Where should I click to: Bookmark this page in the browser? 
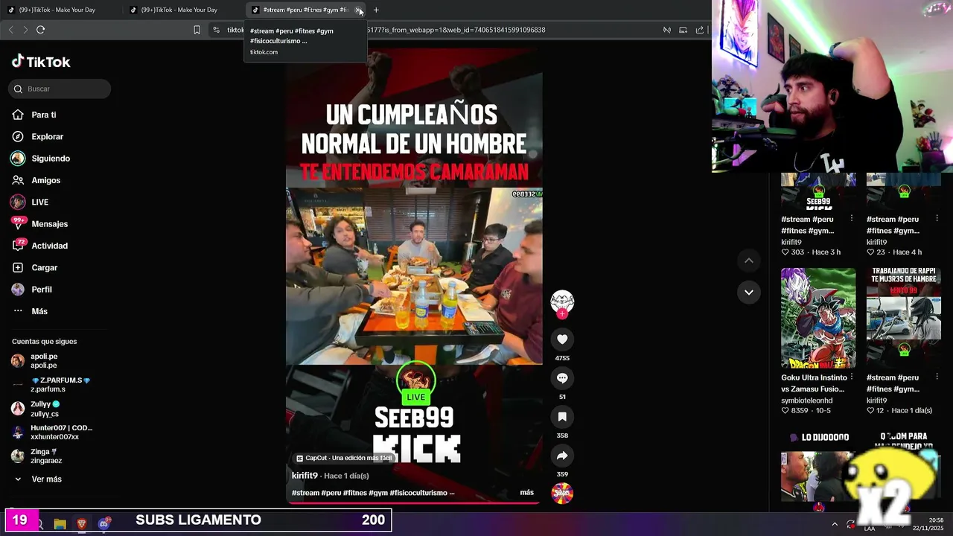click(x=197, y=30)
